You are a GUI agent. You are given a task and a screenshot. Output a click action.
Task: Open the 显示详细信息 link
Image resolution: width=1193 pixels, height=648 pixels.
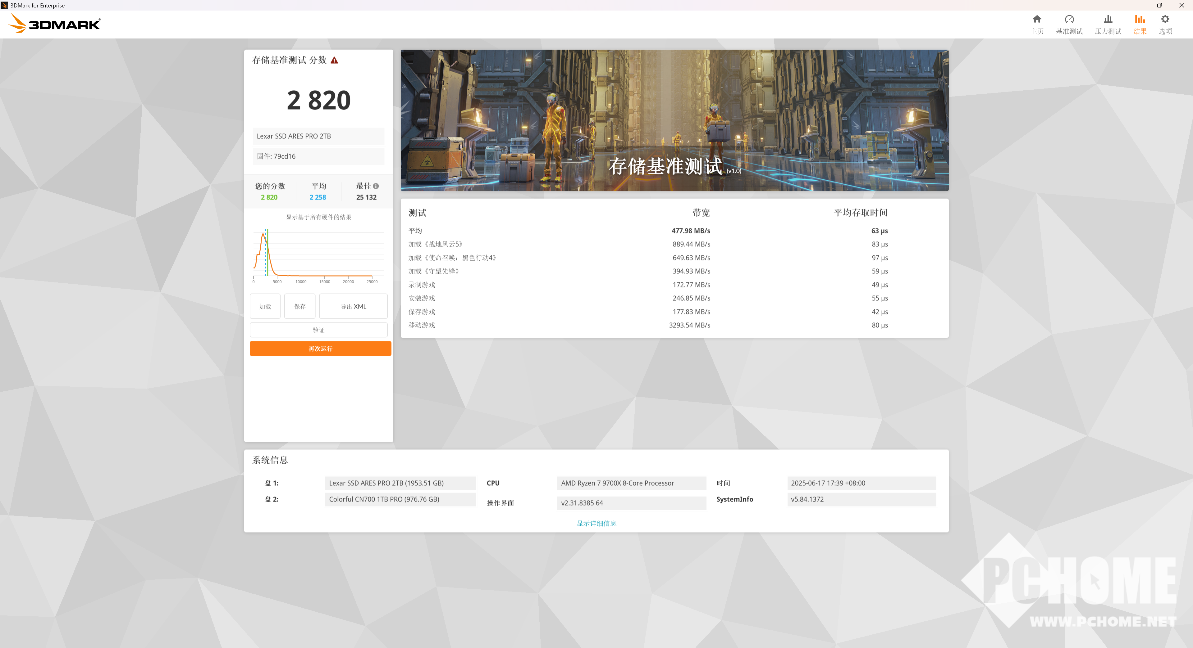(596, 523)
